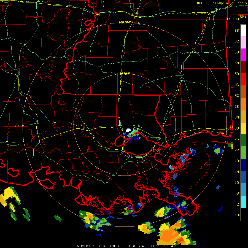Click the legend value 50
Image resolution: width=248 pixels, height=248 pixels.
(237, 74)
